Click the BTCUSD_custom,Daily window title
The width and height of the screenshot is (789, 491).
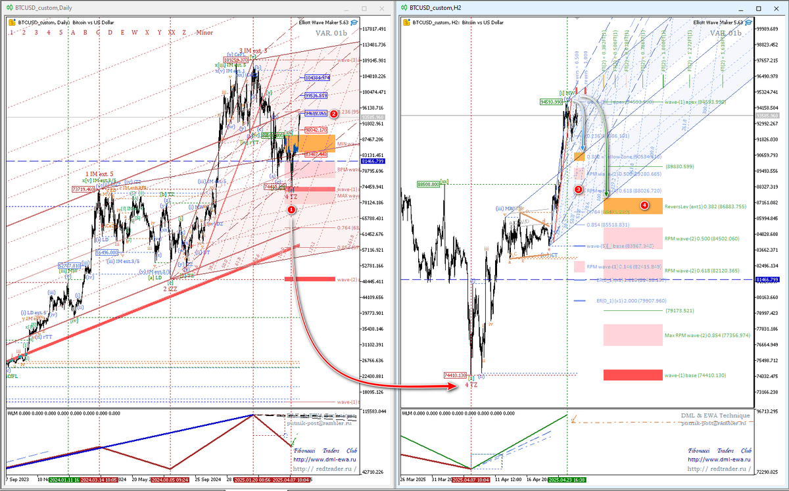(x=43, y=8)
